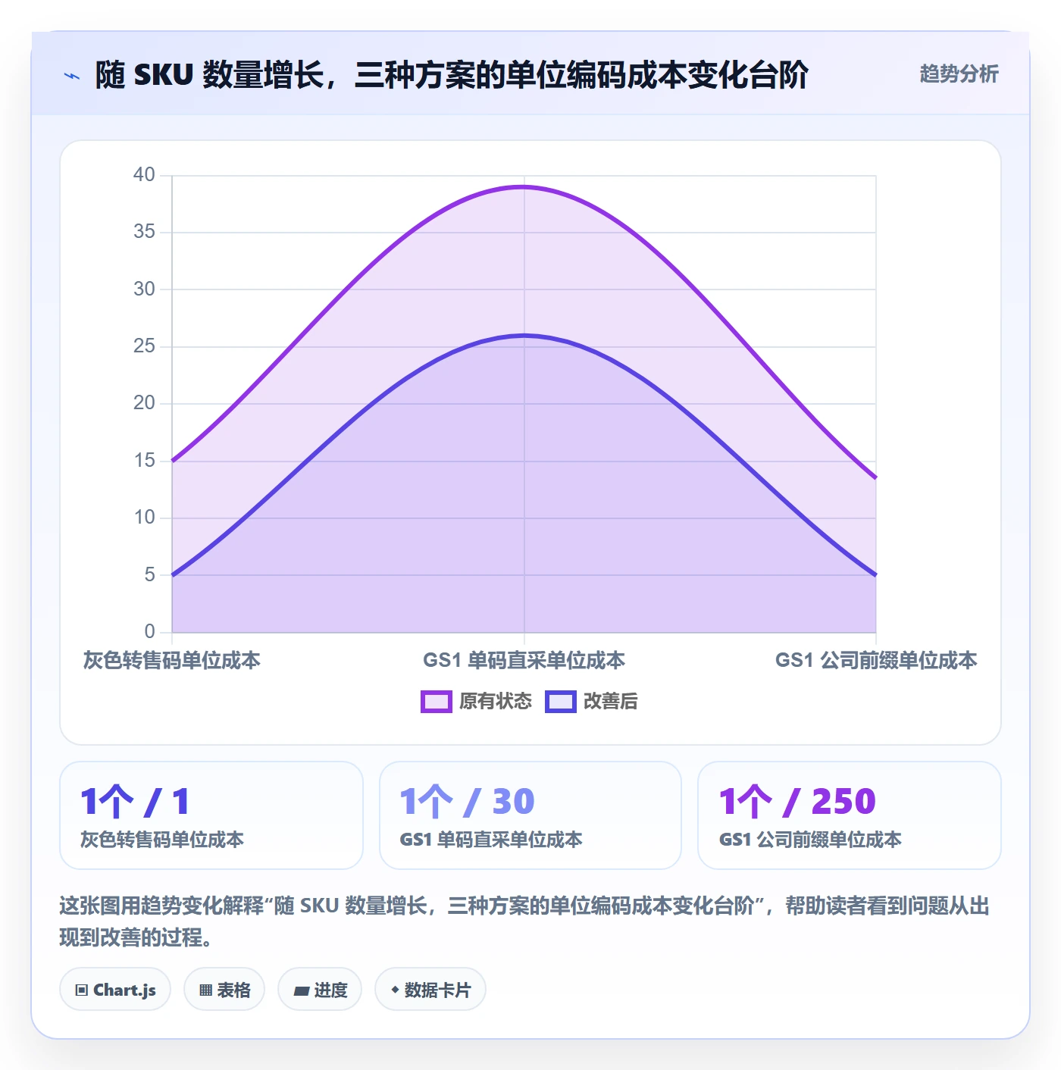This screenshot has height=1070, width=1061.
Task: Click the purple curve peak at GS1 单码直采
Action: click(x=524, y=186)
